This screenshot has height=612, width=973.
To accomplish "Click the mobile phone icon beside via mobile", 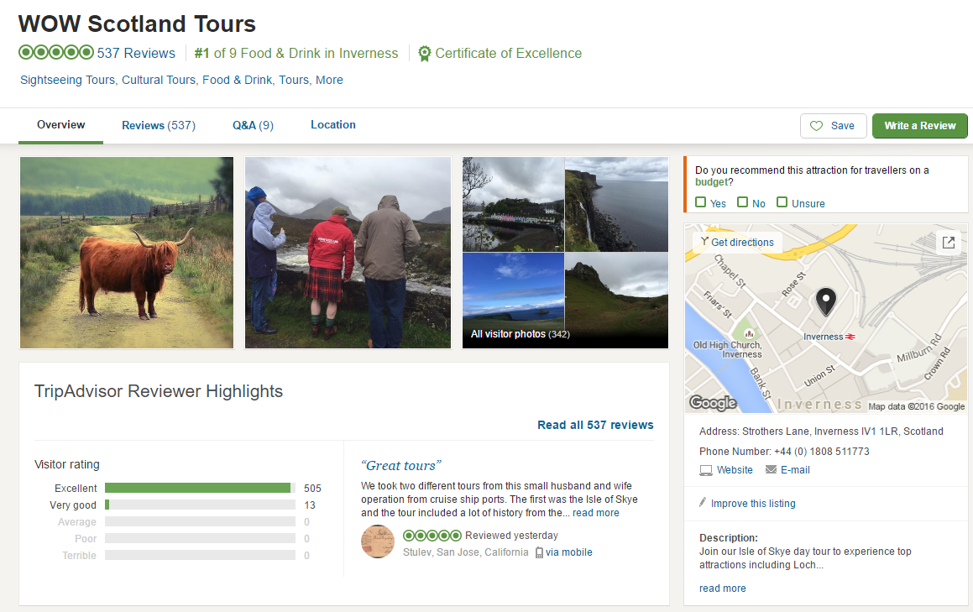I will 539,552.
